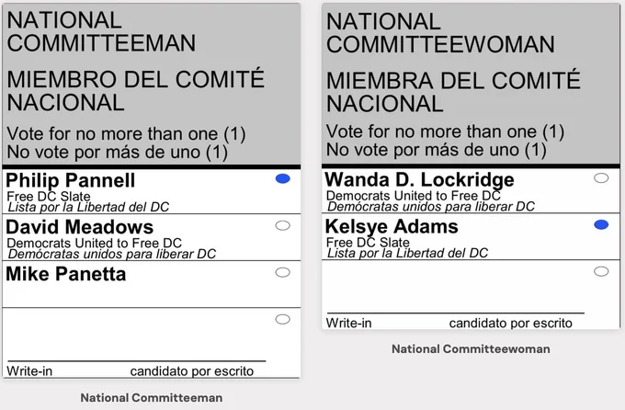
Task: Click the National Committeewoman caption below ballot
Action: pos(471,349)
